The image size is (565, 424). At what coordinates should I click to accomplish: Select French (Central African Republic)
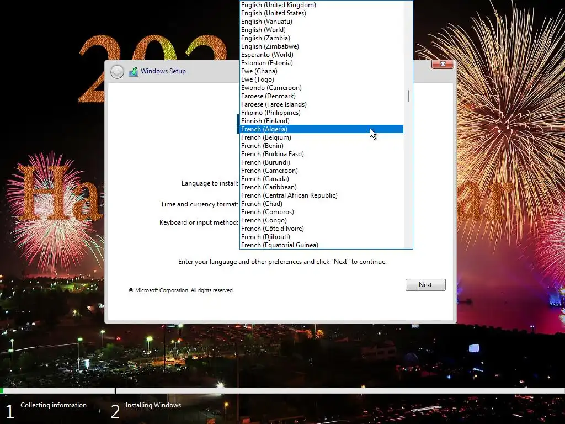322,195
